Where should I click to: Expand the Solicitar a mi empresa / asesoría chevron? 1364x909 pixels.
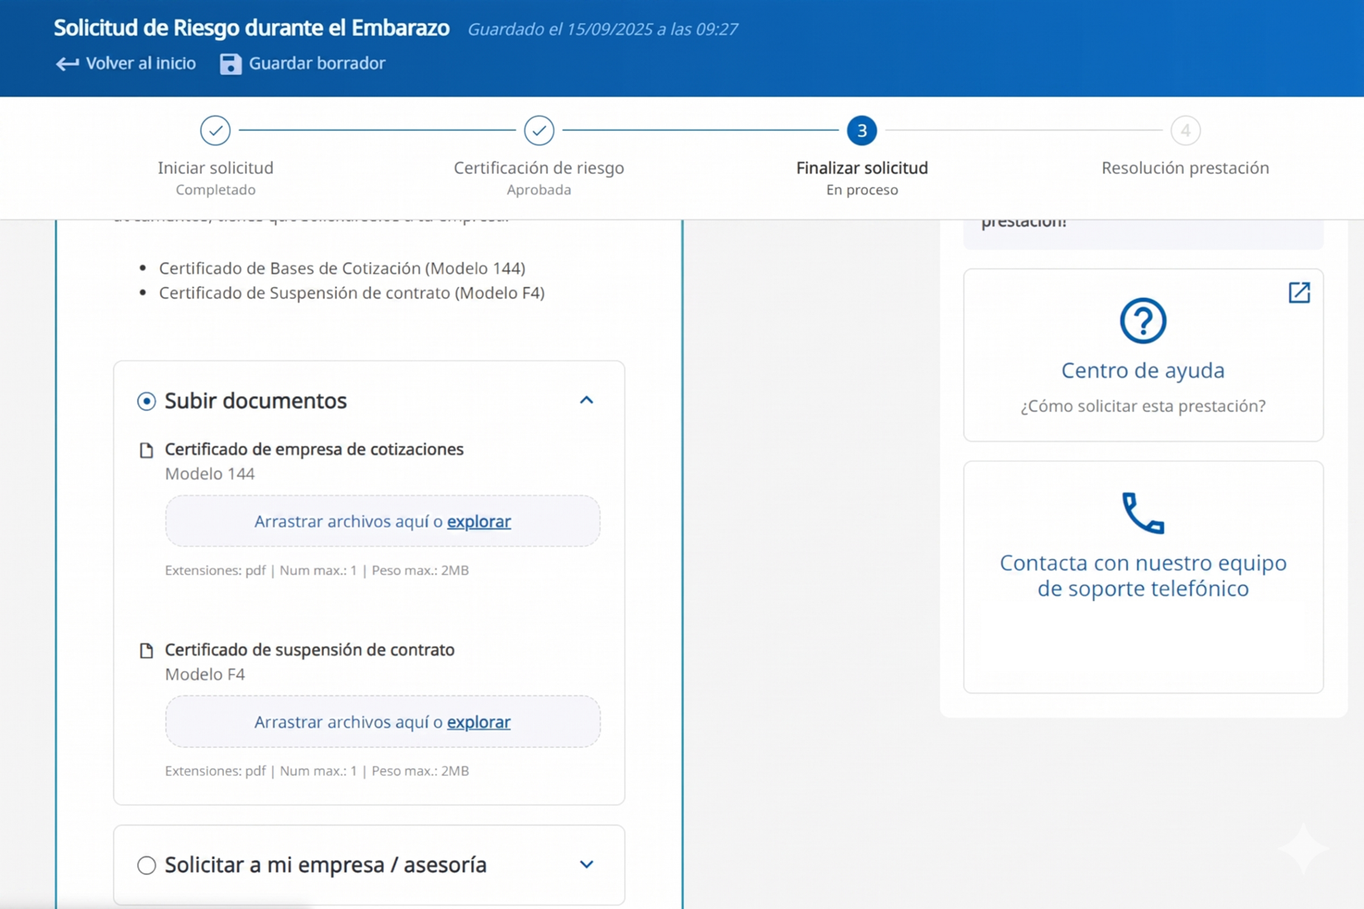click(x=586, y=865)
